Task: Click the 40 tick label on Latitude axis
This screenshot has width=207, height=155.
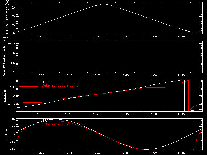Action: click(x=13, y=119)
